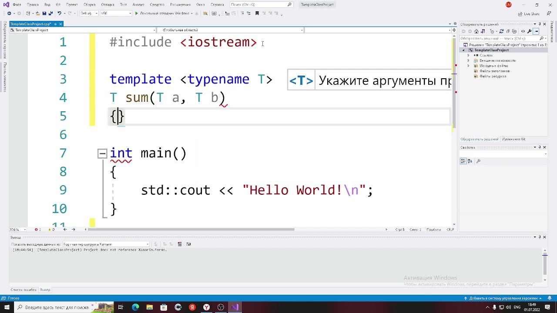This screenshot has width=557, height=313.
Task: Click the clear all icon in Output panel
Action: coord(180,244)
